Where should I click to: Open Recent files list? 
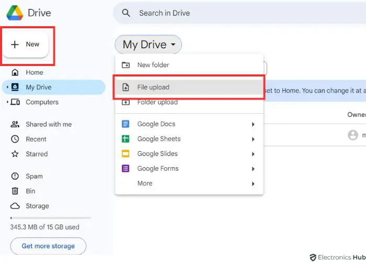pos(36,139)
